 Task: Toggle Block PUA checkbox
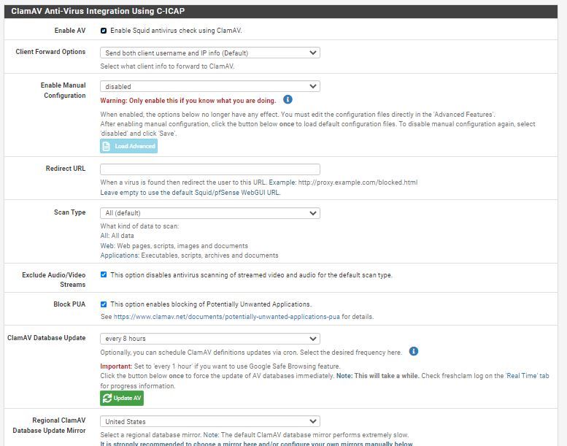pyautogui.click(x=104, y=304)
